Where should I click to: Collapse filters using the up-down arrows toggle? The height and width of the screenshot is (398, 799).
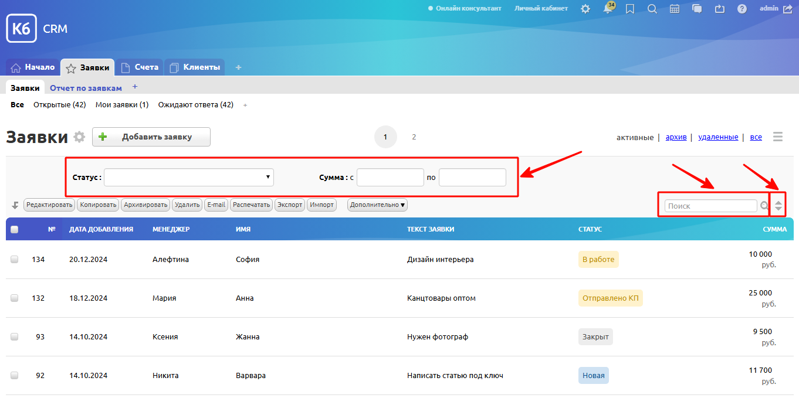click(x=778, y=206)
